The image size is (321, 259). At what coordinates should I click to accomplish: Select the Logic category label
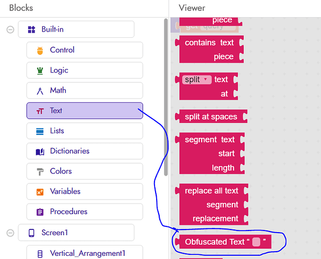(x=59, y=70)
